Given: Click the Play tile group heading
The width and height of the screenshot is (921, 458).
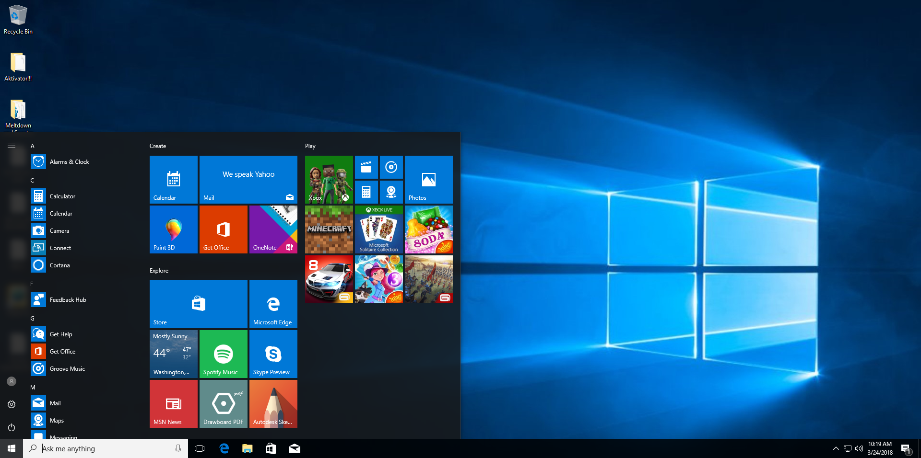Looking at the screenshot, I should (x=310, y=146).
